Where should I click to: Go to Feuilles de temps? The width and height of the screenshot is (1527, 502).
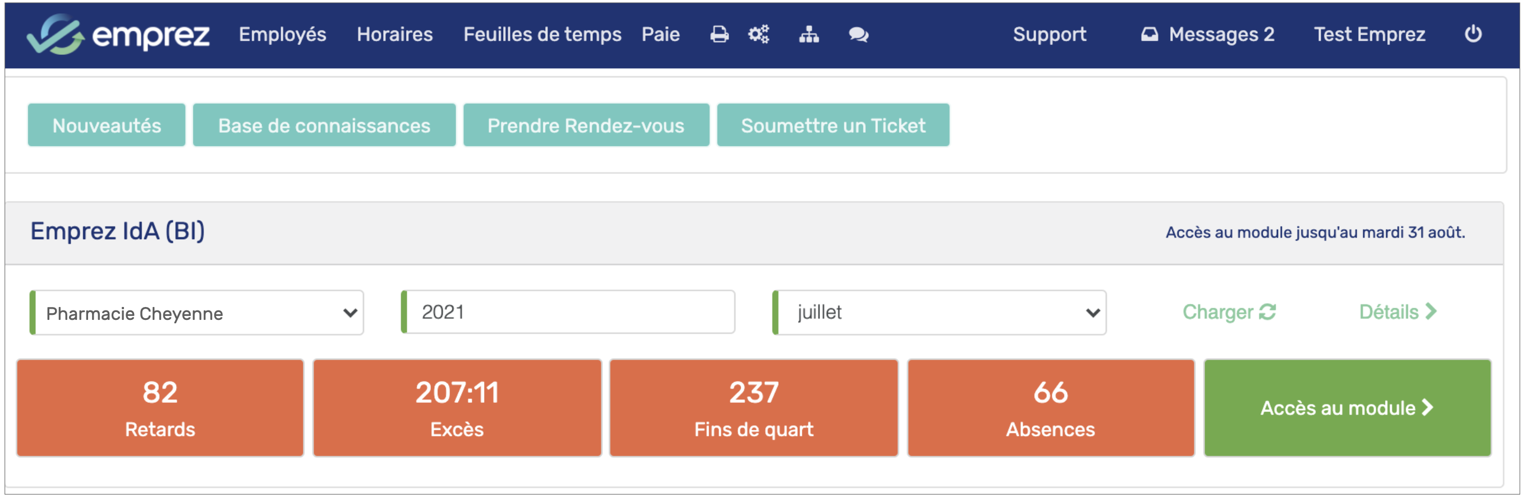point(542,34)
